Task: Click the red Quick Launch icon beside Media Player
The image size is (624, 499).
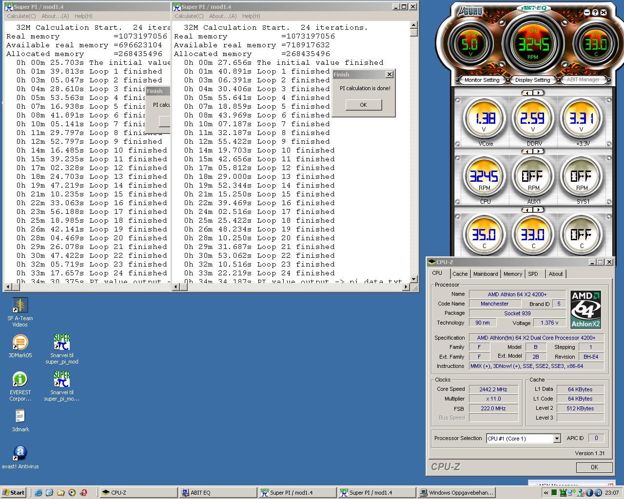Action: 83,493
